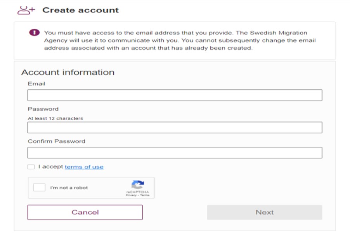Screen dimensions: 350x239
Task: Click the Create account heading text
Action: pos(80,10)
